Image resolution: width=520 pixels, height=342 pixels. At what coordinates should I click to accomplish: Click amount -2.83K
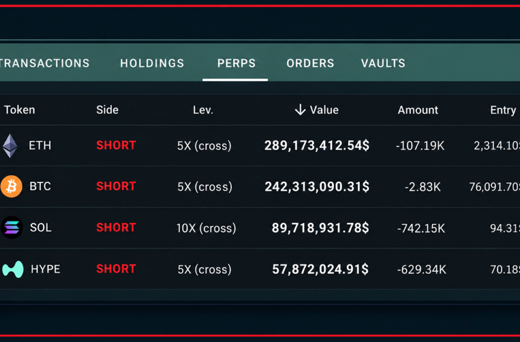[423, 187]
